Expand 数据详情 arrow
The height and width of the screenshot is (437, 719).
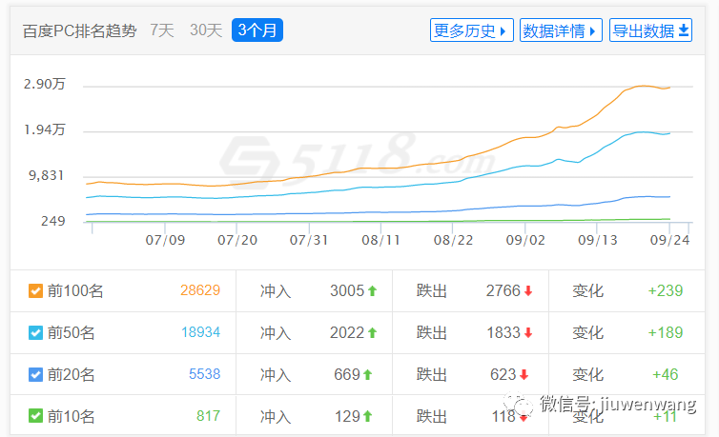[x=592, y=30]
